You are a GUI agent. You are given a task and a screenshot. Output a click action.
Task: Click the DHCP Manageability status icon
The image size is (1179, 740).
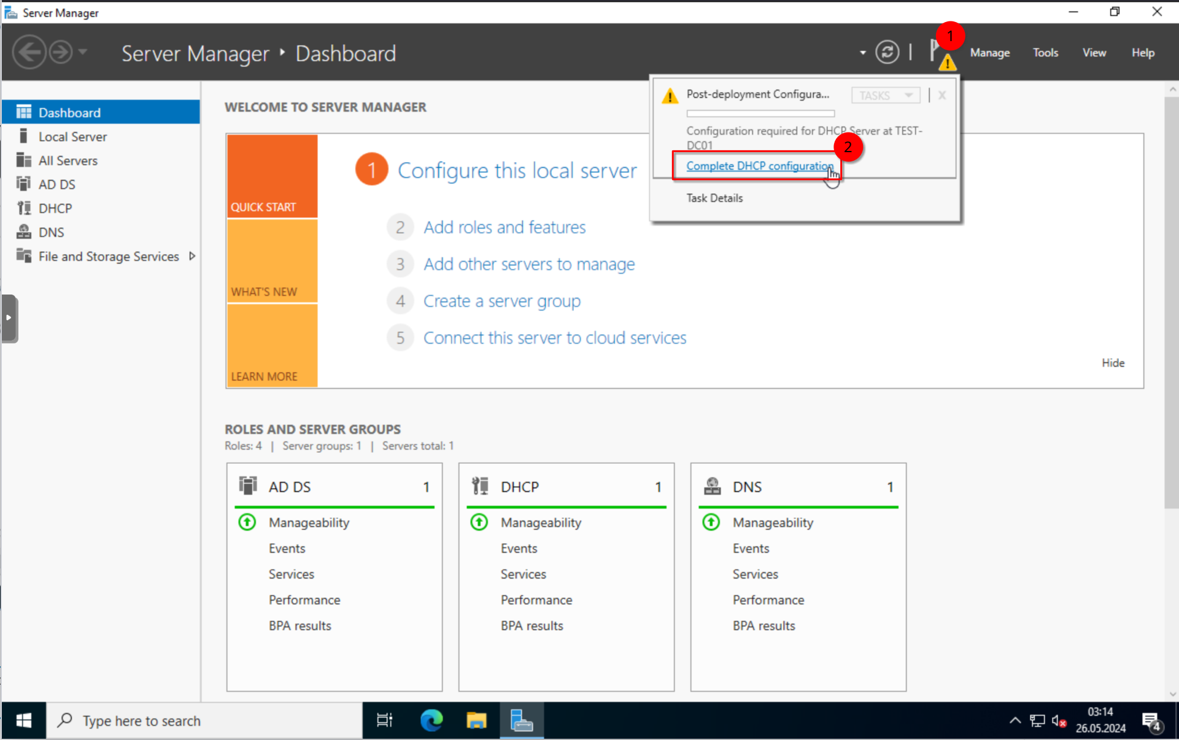coord(479,522)
